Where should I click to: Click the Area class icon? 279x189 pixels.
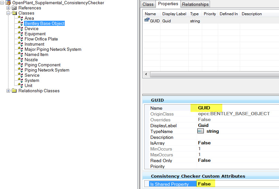pyautogui.click(x=20, y=18)
